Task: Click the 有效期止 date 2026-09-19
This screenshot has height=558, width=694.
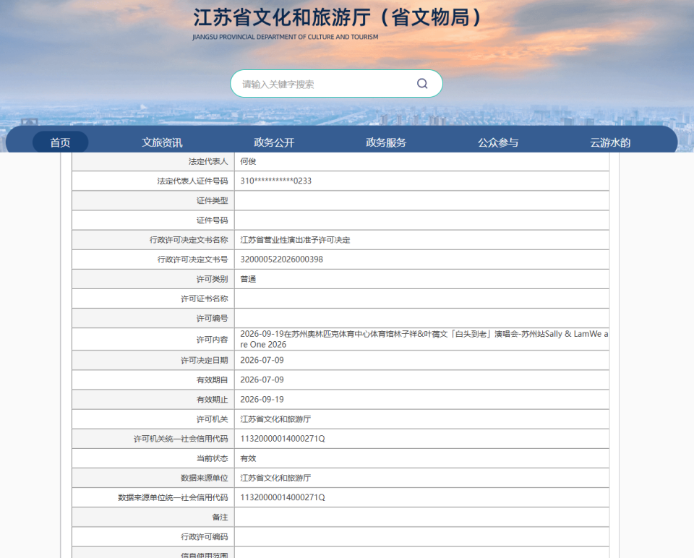Action: pos(262,400)
